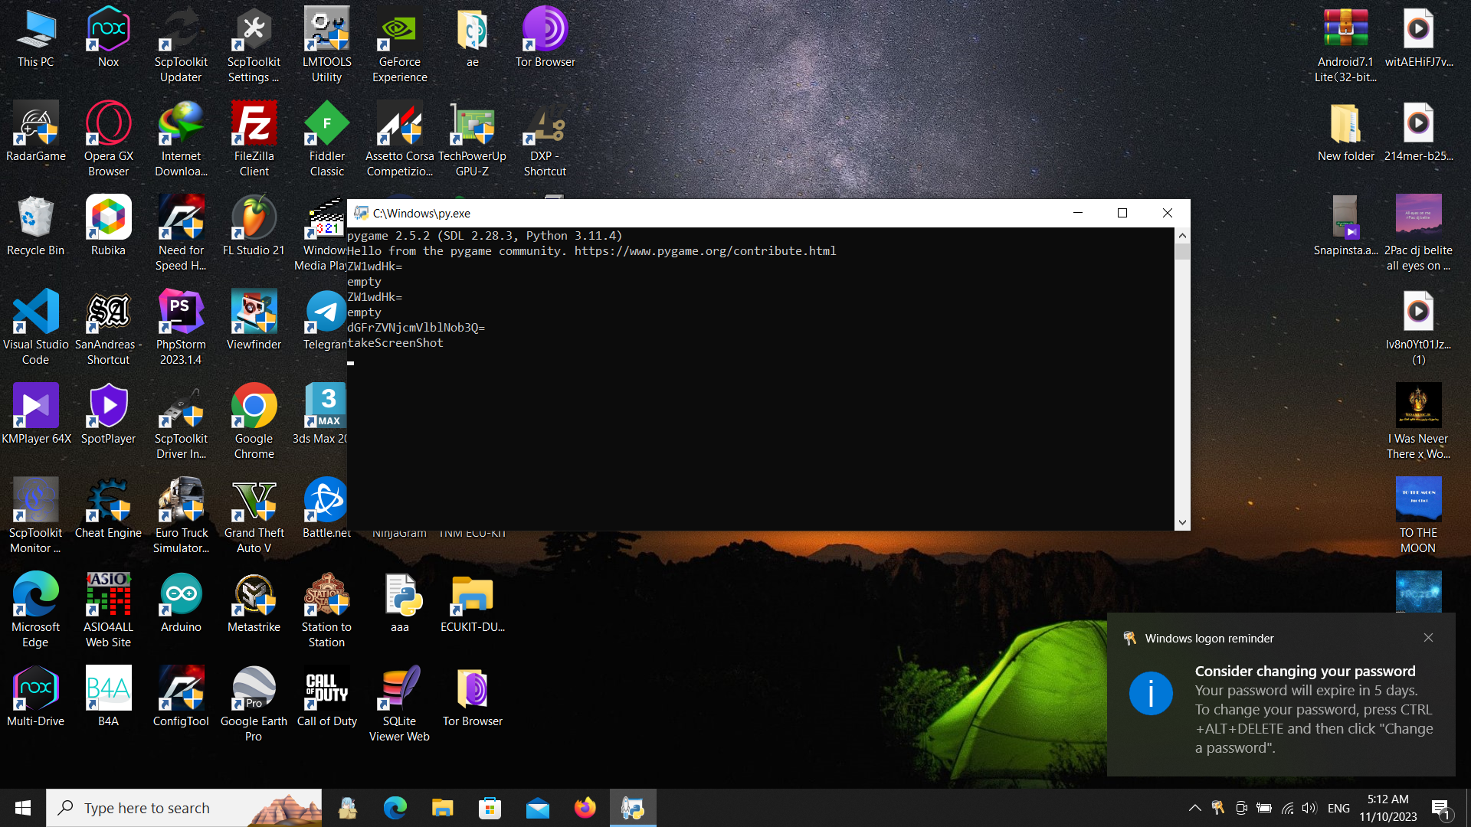Dismiss the Windows logon reminder notification
The height and width of the screenshot is (827, 1471).
[1428, 638]
